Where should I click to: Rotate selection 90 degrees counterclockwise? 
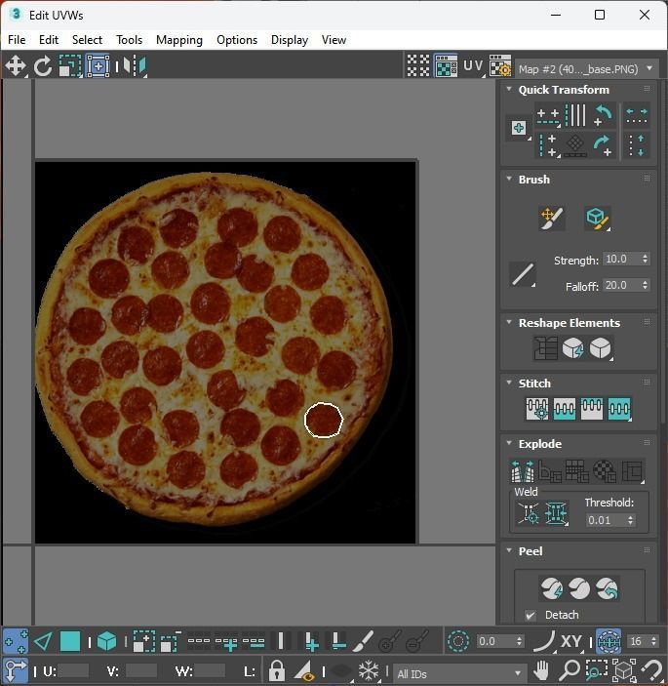coord(604,115)
